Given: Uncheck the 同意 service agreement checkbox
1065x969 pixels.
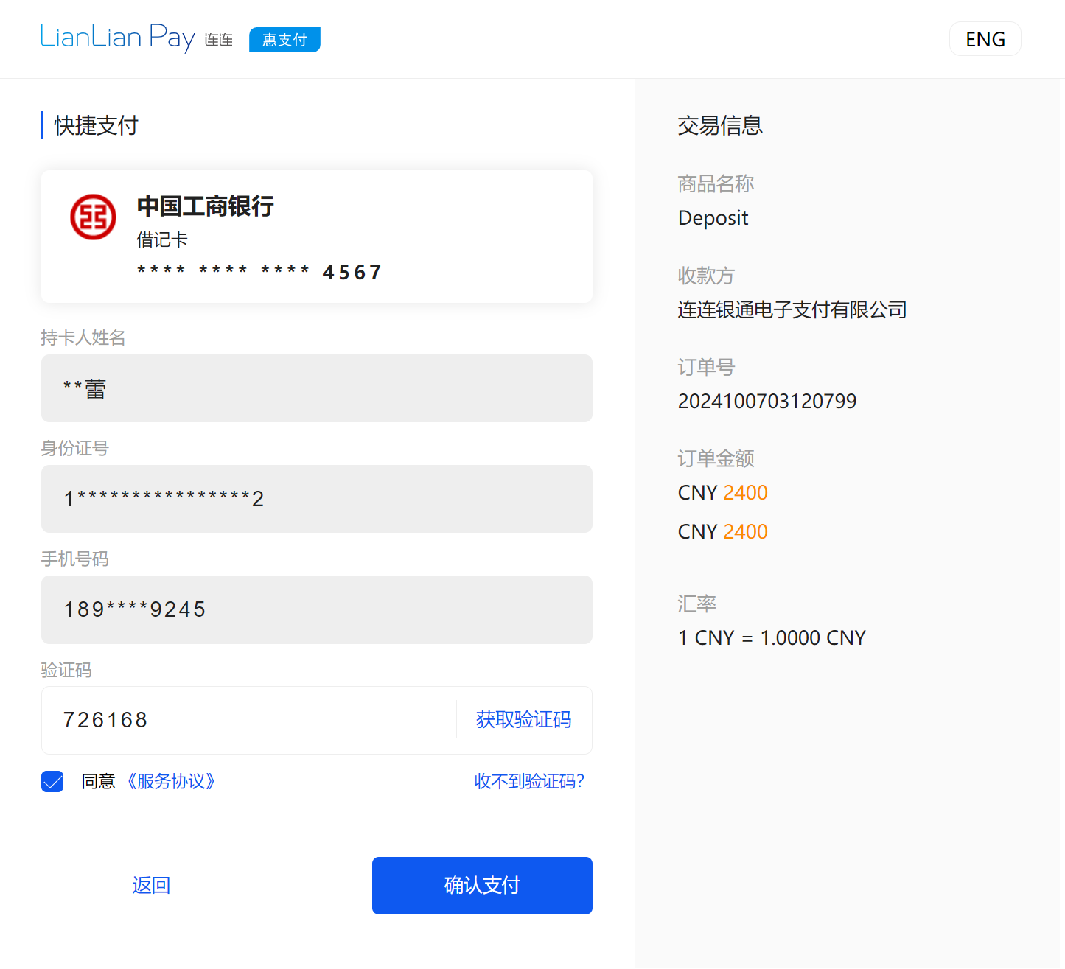Looking at the screenshot, I should coord(52,781).
